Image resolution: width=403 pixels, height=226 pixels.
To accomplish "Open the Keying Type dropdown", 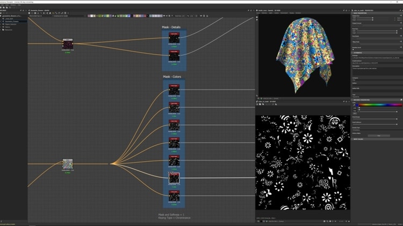I will pos(377,131).
